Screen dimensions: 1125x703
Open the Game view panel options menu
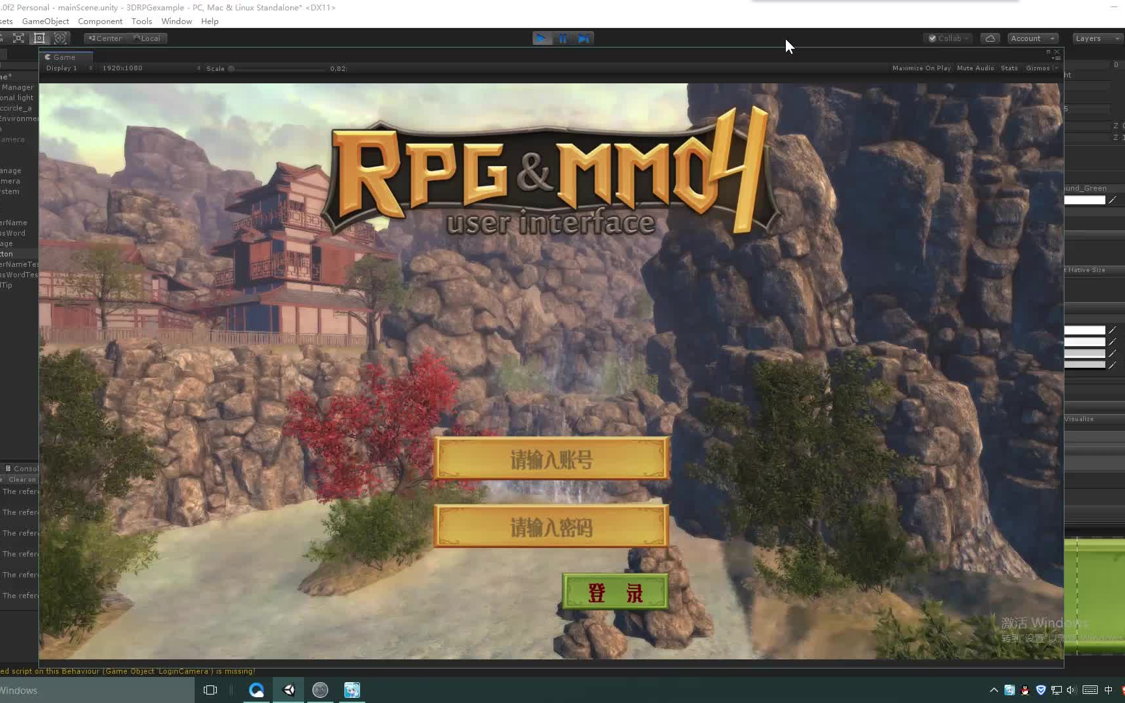[1056, 59]
